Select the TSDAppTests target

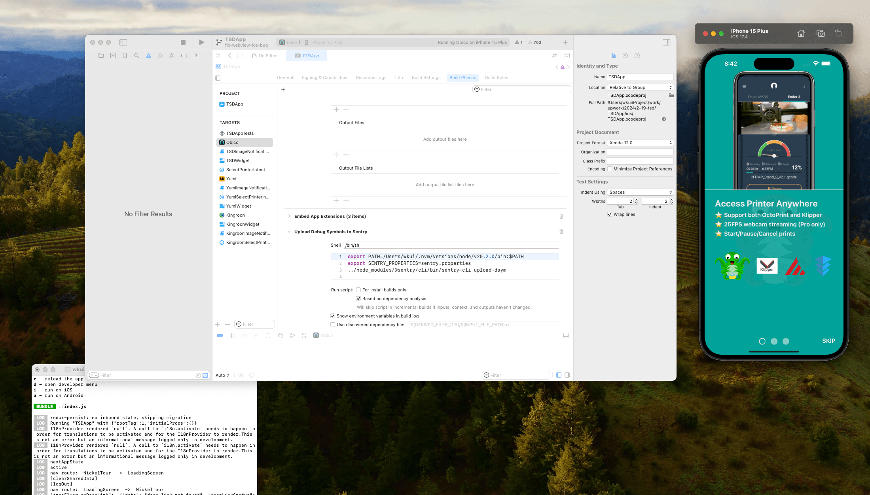(x=245, y=133)
